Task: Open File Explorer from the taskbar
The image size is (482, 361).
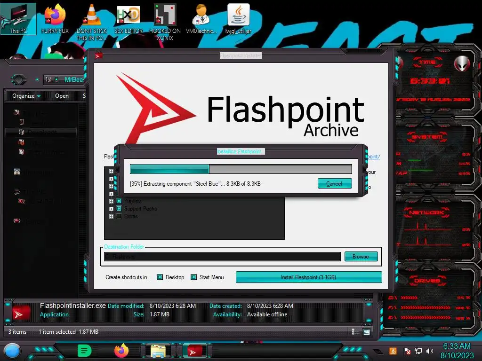Action: (x=158, y=351)
